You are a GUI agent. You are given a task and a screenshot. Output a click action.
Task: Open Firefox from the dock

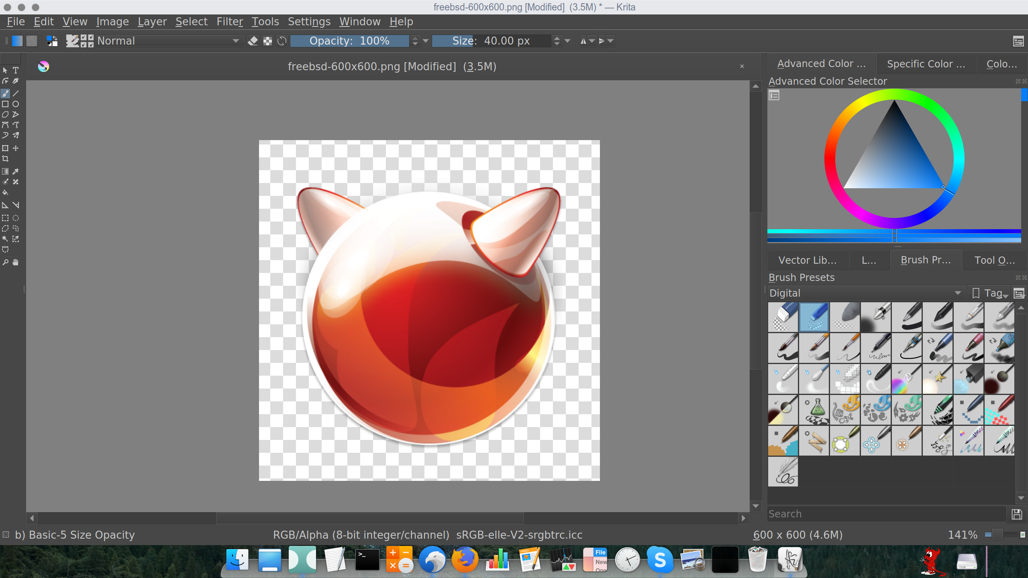(465, 559)
